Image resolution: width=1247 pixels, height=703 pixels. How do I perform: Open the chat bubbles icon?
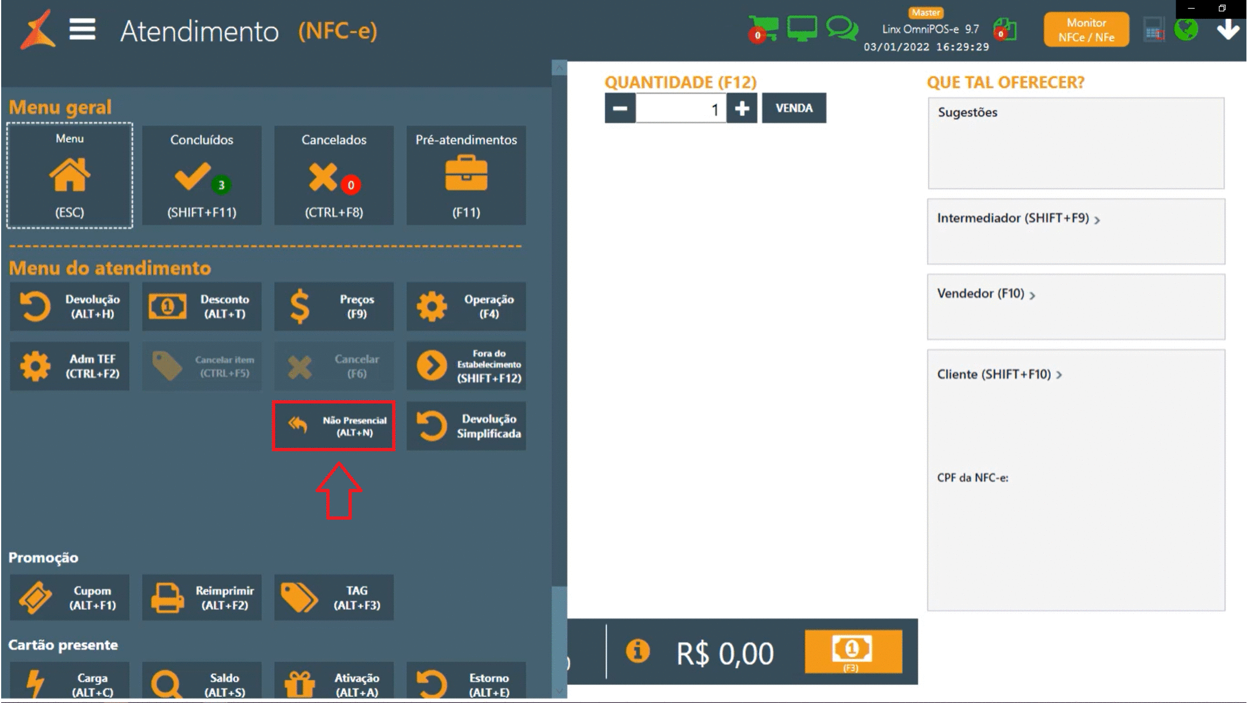[x=841, y=29]
